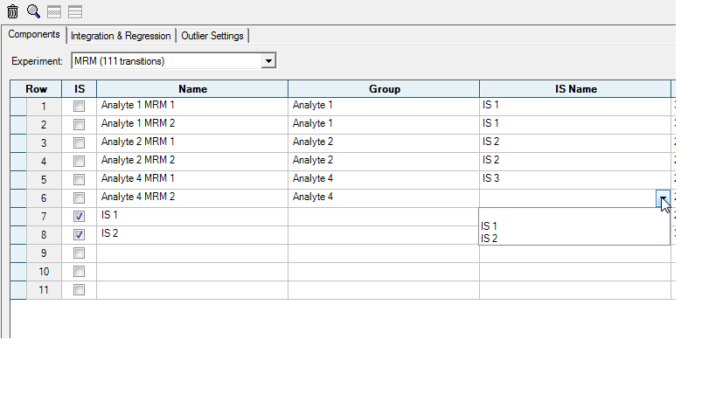The width and height of the screenshot is (716, 402).
Task: Click the shaded row toolbar icon
Action: click(x=54, y=11)
